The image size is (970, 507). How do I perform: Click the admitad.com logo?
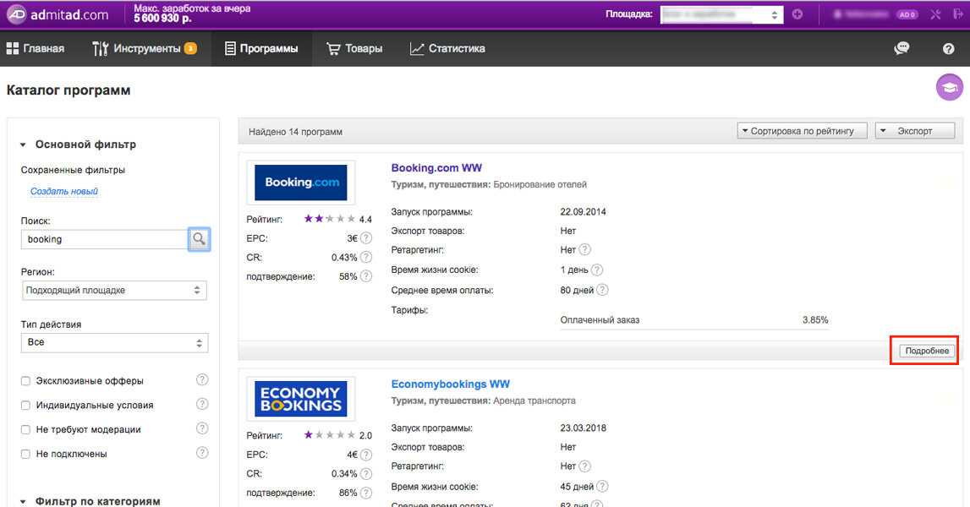tap(57, 14)
